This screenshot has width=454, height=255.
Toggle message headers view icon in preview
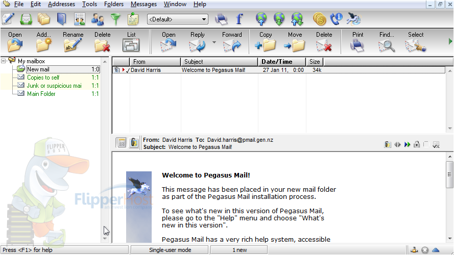click(122, 142)
